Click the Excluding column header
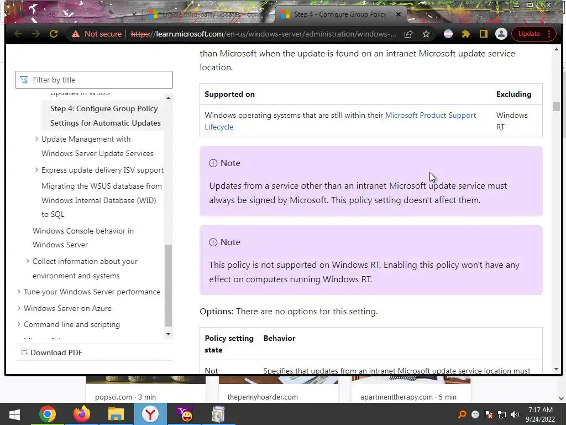 pyautogui.click(x=513, y=94)
